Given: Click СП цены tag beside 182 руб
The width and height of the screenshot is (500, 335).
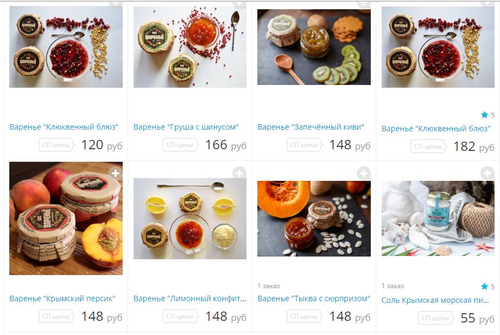Looking at the screenshot, I should coord(428,147).
